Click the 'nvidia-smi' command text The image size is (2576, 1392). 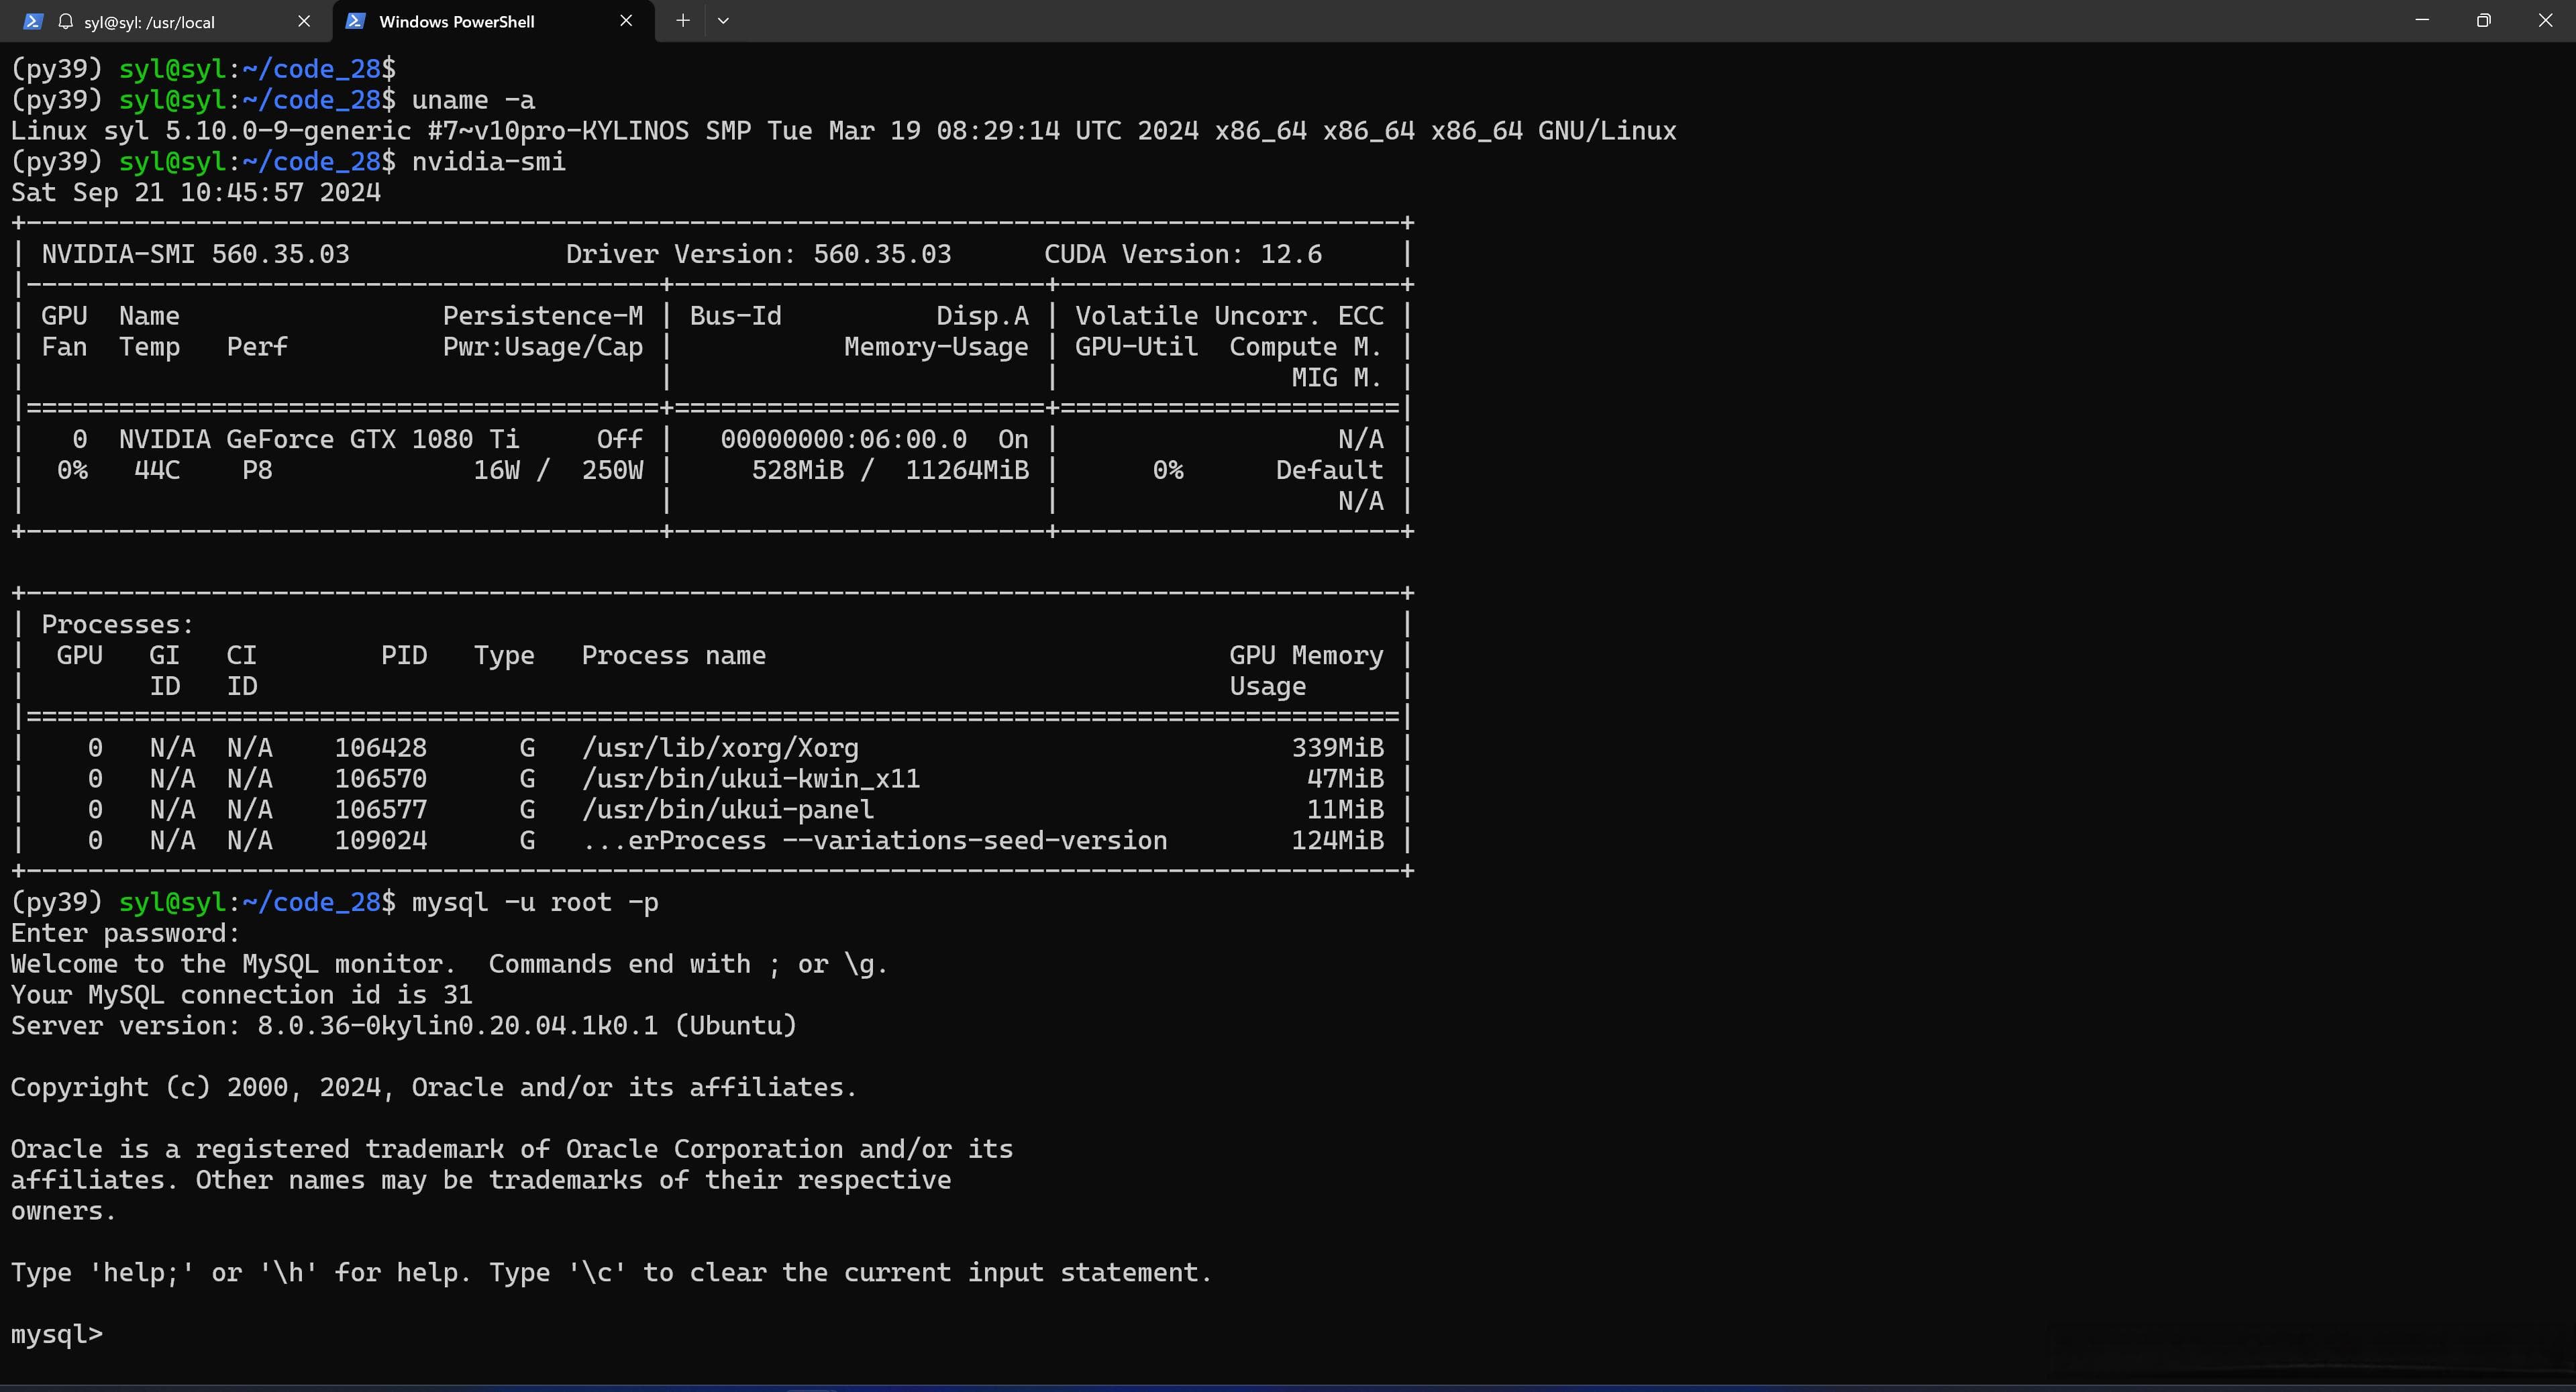[489, 162]
